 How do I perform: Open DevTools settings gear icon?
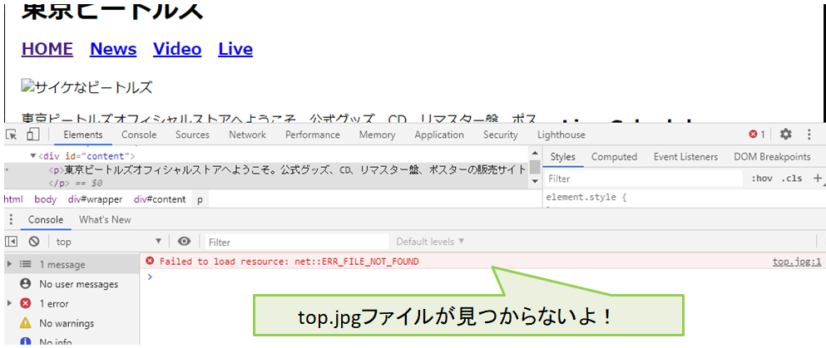pyautogui.click(x=785, y=135)
